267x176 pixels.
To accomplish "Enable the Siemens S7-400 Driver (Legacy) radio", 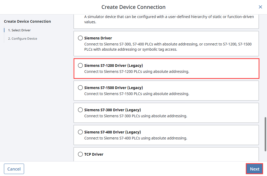I will [x=80, y=132].
